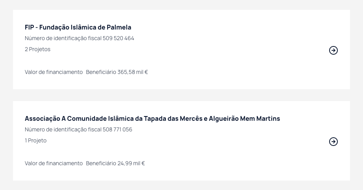Click the '1 Projeto' count text
The width and height of the screenshot is (363, 190).
pyautogui.click(x=36, y=140)
